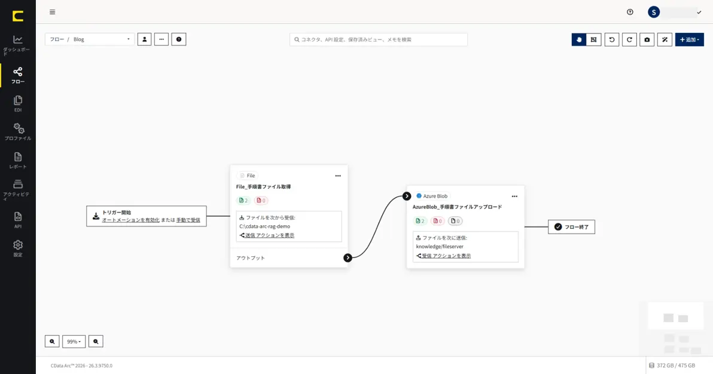Viewport: 713px width, 374px height.
Task: Click the magic wand auto-arrange button
Action: (665, 39)
